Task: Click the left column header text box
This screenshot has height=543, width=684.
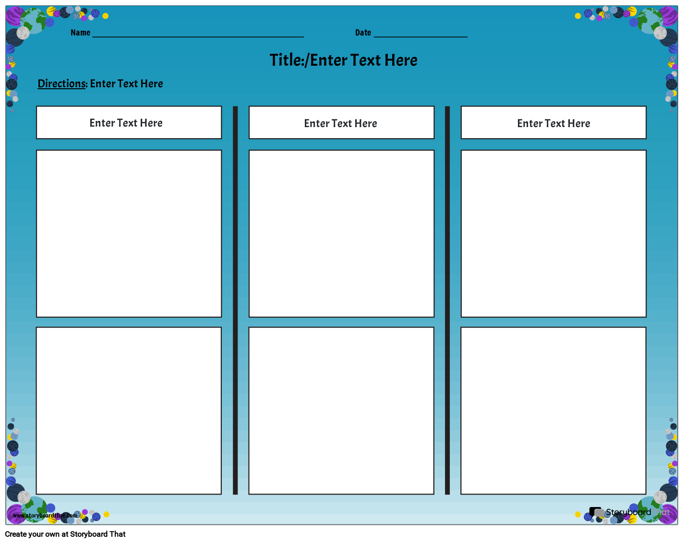Action: (129, 123)
